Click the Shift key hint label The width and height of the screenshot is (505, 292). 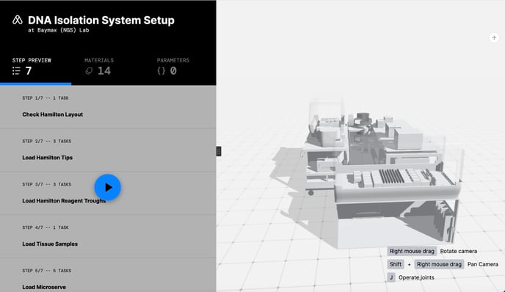pos(396,264)
